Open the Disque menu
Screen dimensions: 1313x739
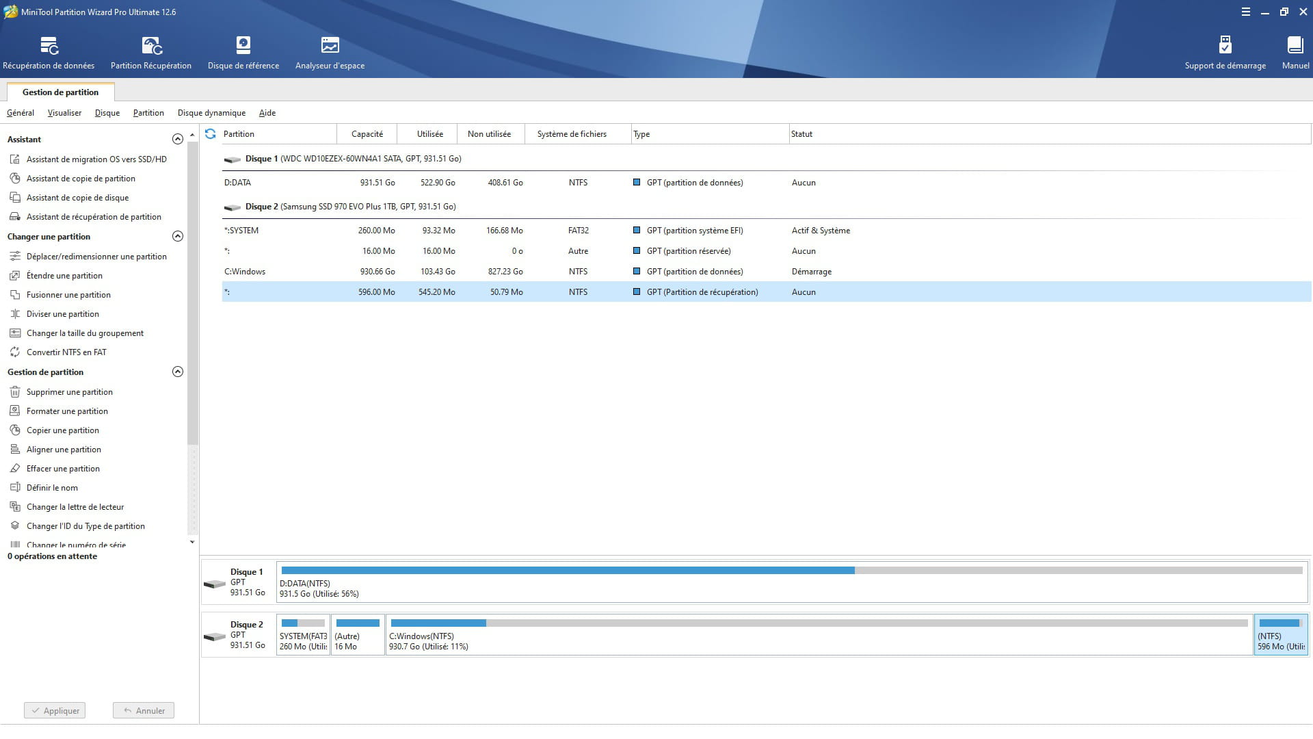pyautogui.click(x=107, y=113)
